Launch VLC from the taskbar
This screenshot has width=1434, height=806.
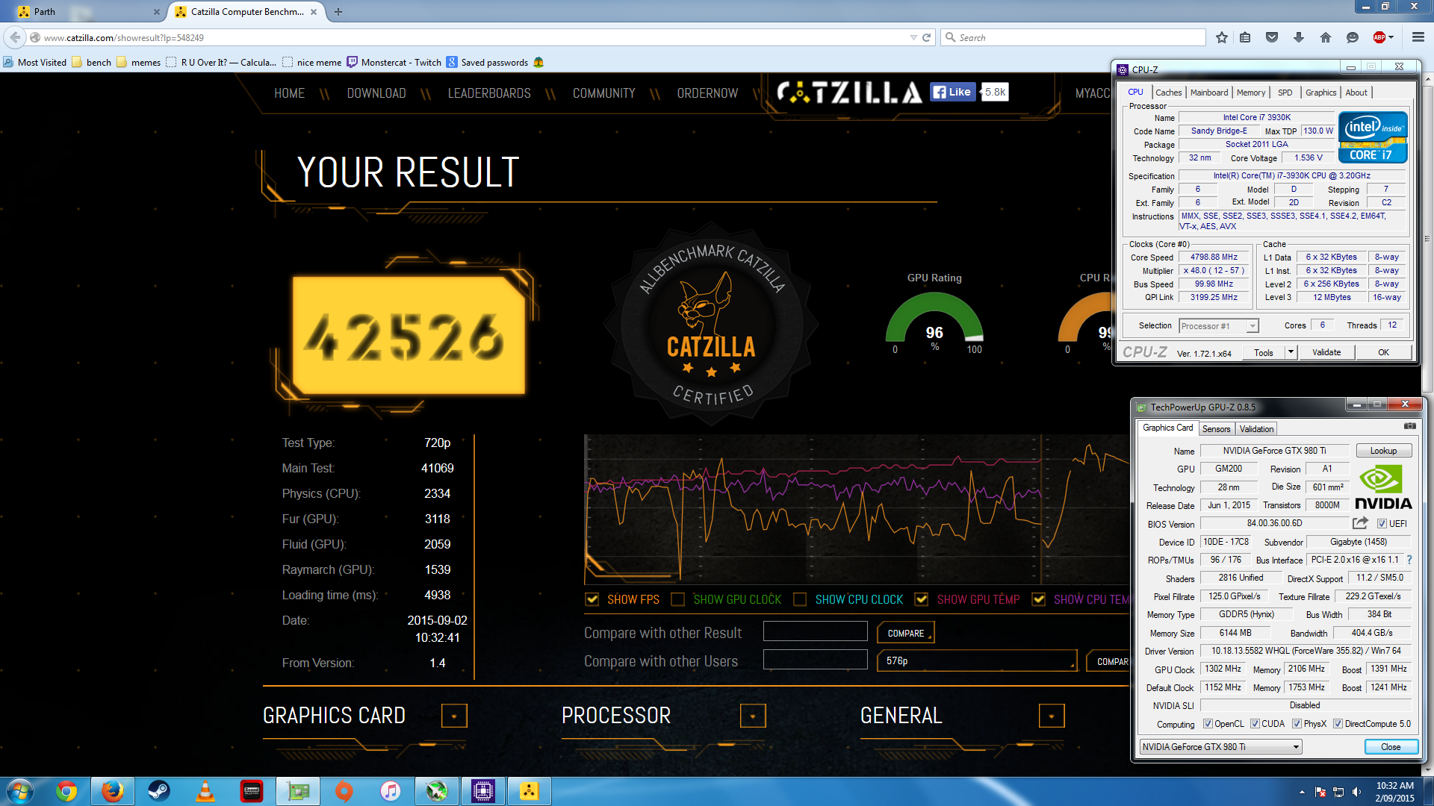[205, 791]
